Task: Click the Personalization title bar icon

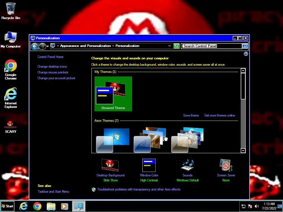Action: tap(33, 38)
